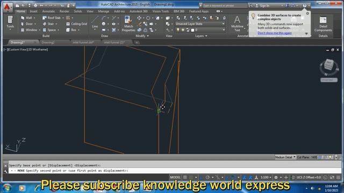The width and height of the screenshot is (344, 193).
Task: Select the Space tool
Action: 49,30
